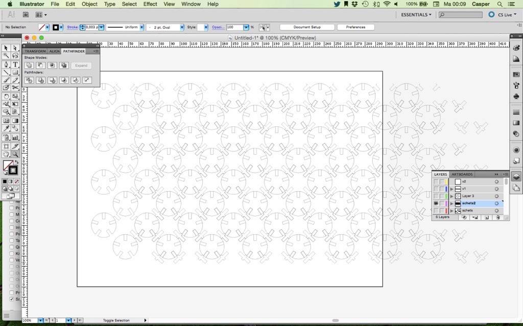Screen dimensions: 523x326
Task: Expand the schets layer disclosure triangle
Action: coord(452,210)
